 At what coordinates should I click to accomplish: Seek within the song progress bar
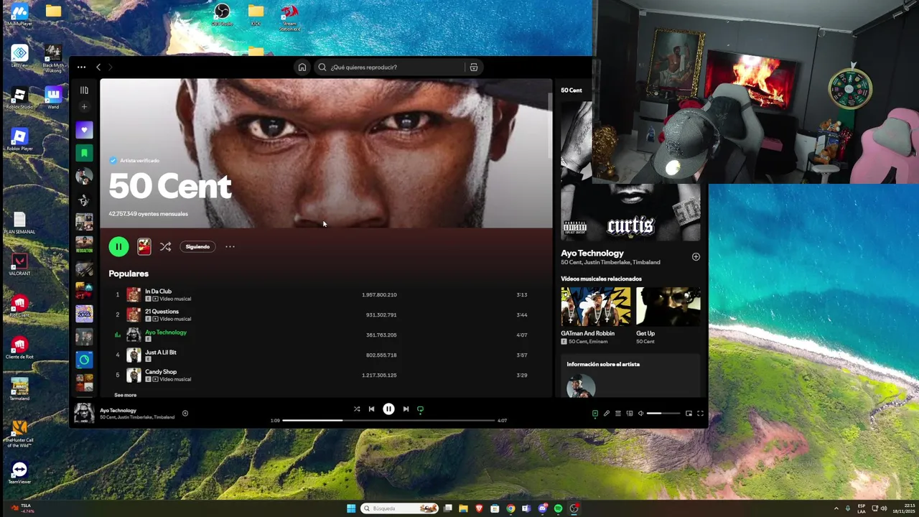point(388,420)
